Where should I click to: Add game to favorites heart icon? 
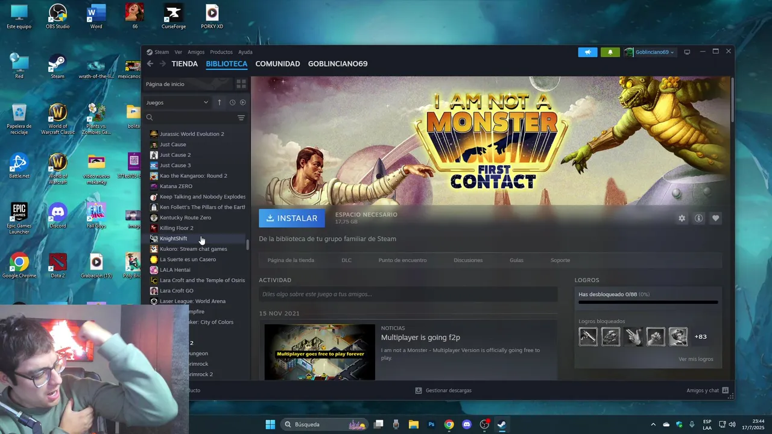click(x=715, y=218)
